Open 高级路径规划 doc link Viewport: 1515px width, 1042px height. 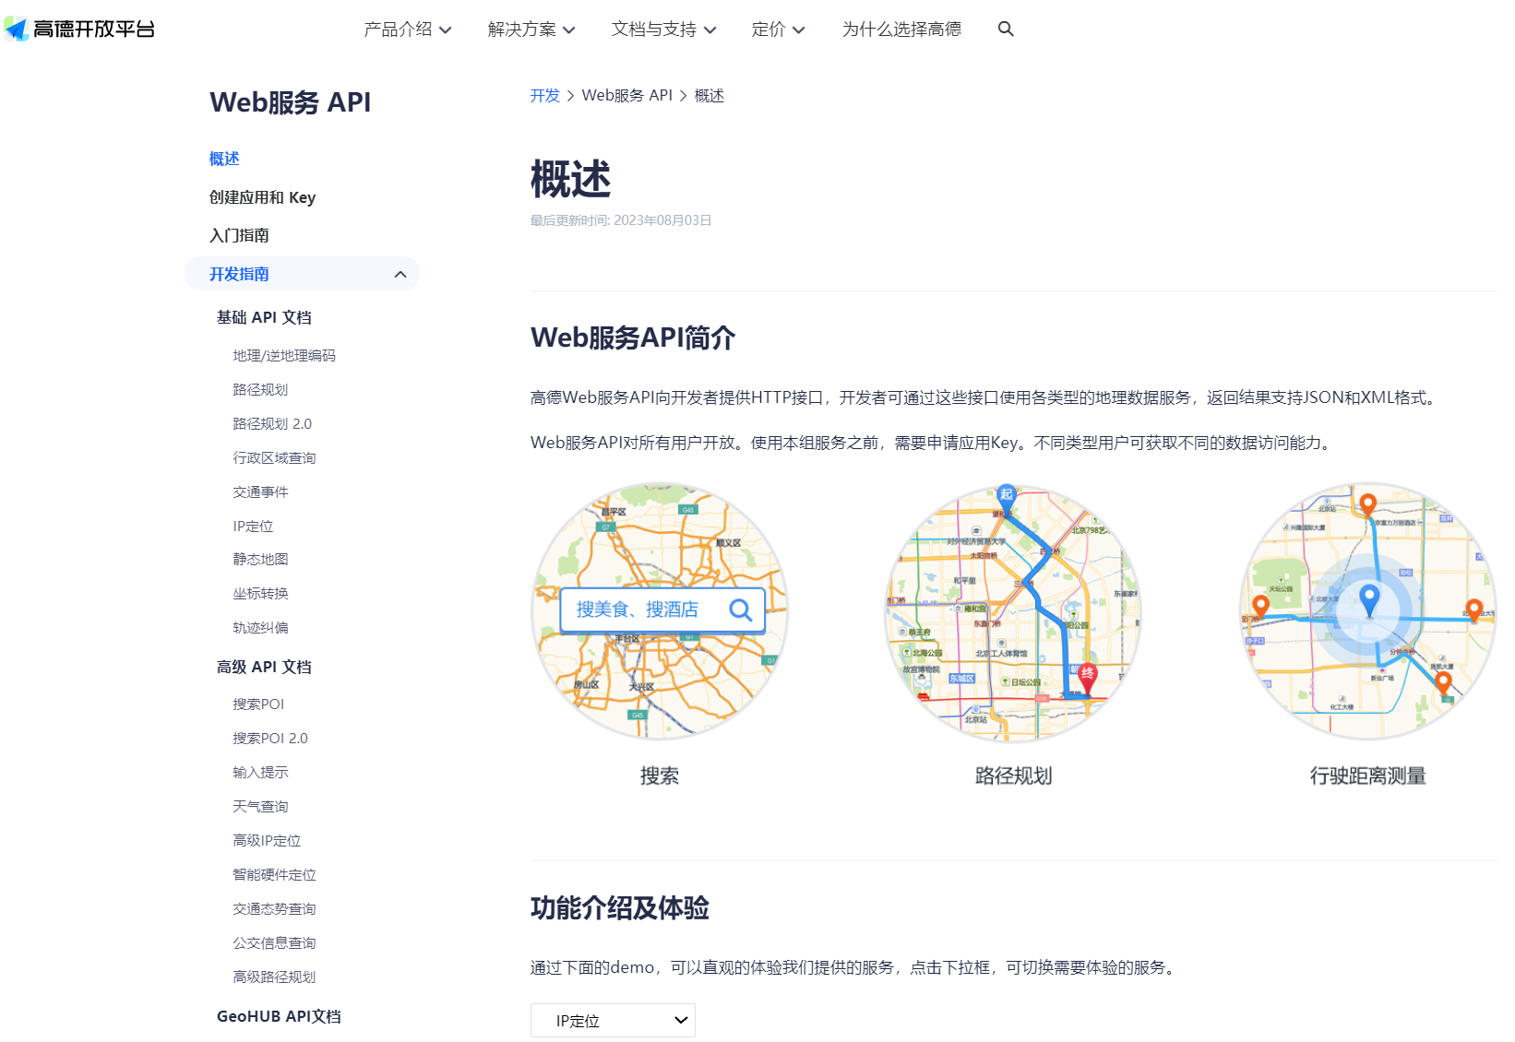(x=274, y=977)
